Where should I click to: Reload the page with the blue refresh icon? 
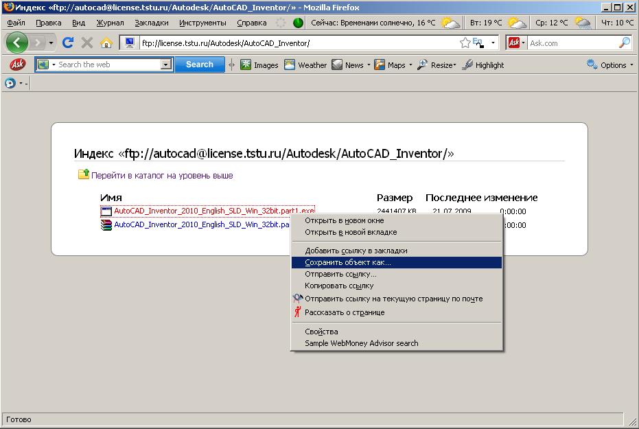click(x=68, y=43)
